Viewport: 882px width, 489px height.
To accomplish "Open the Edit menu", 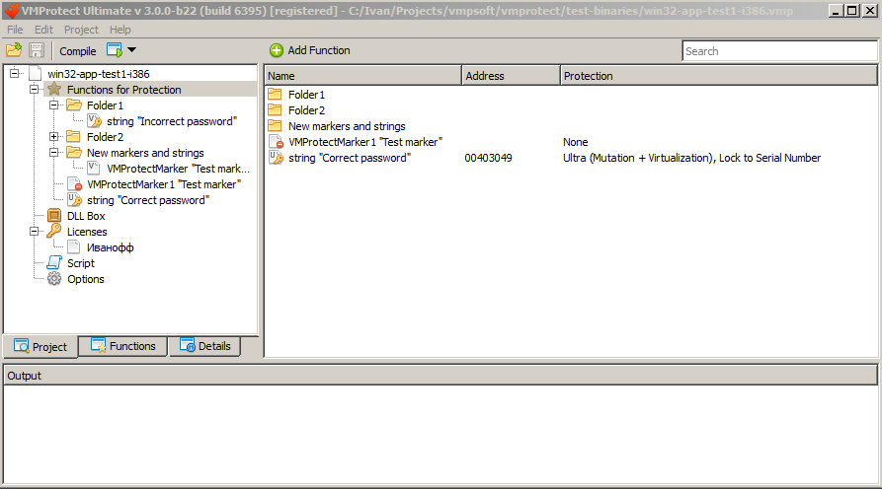I will pyautogui.click(x=43, y=30).
